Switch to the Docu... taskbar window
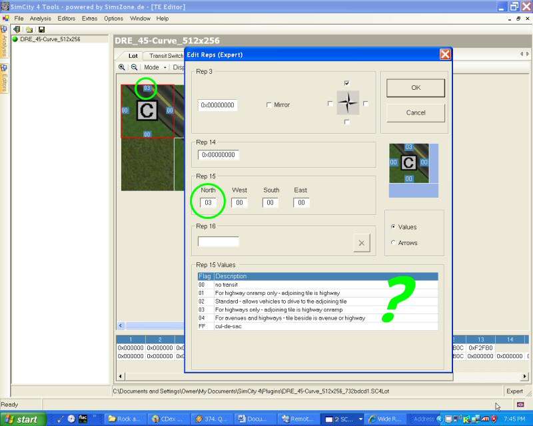 click(254, 419)
